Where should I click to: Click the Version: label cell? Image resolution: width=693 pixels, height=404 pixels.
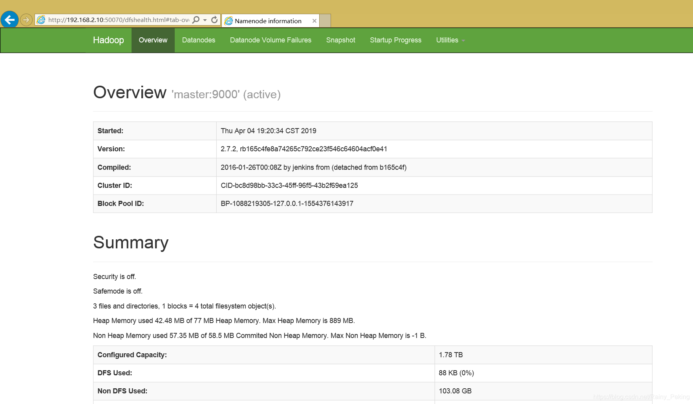(155, 149)
